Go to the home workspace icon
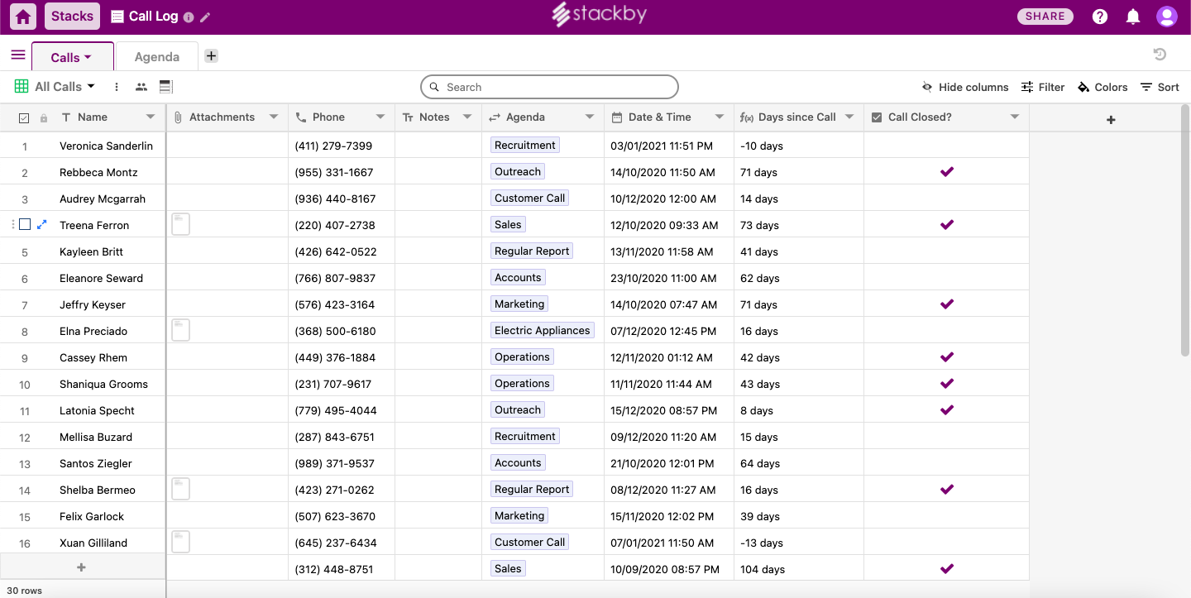This screenshot has height=598, width=1191. pos(23,17)
